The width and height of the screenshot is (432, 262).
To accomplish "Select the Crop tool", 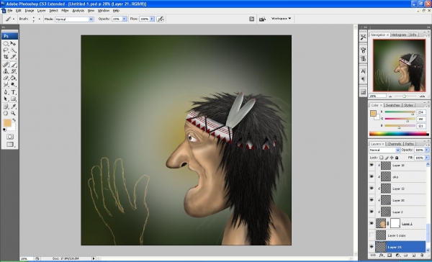I will (x=6, y=57).
